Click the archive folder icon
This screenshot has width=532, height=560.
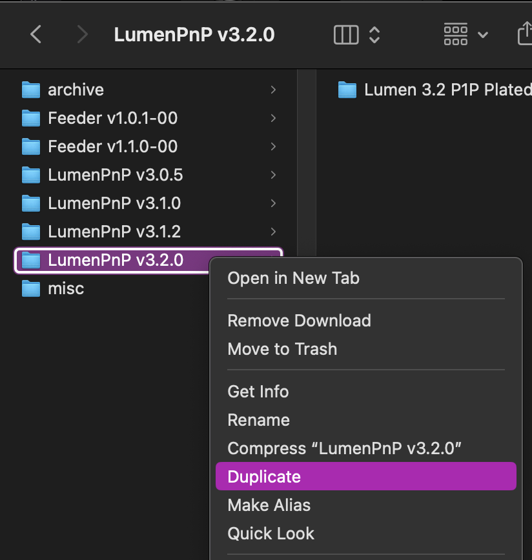click(x=31, y=90)
